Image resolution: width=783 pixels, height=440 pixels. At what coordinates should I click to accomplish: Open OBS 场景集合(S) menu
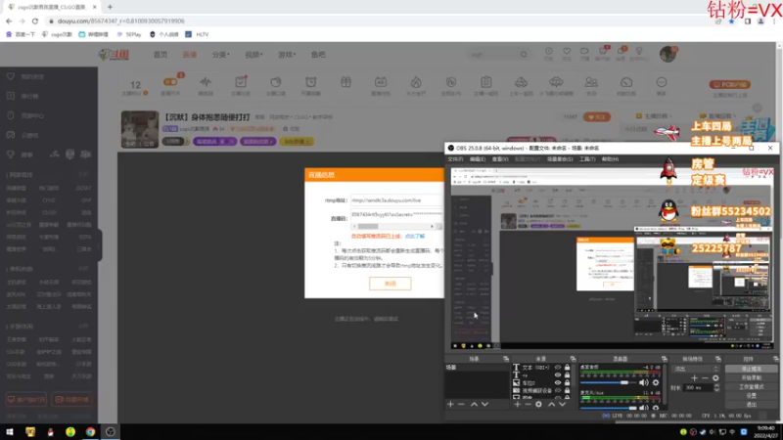tap(560, 159)
